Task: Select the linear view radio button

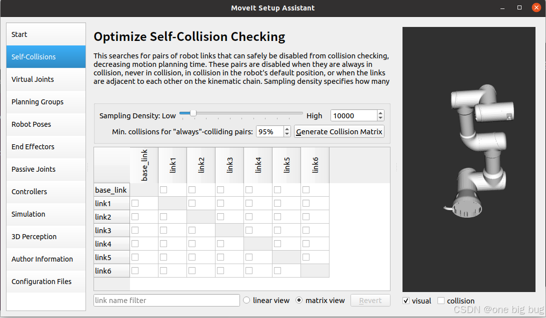Action: click(x=246, y=300)
